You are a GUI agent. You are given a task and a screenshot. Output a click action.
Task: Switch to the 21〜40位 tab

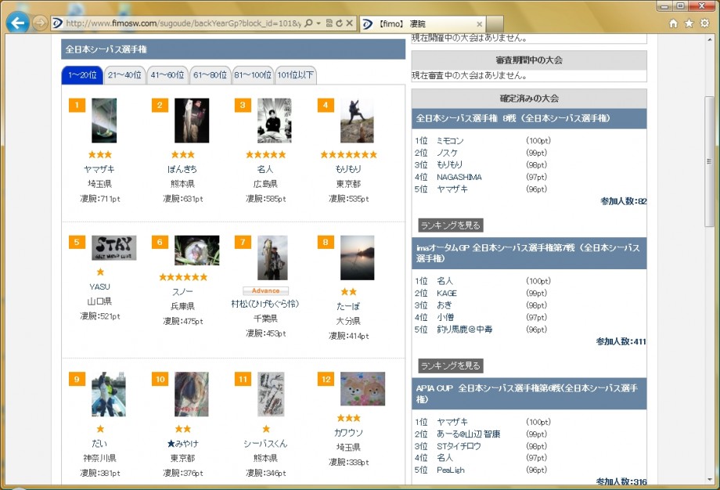[x=124, y=75]
